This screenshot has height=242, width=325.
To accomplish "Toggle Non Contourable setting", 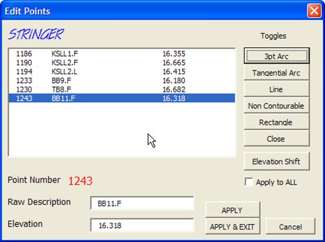I will click(x=277, y=106).
